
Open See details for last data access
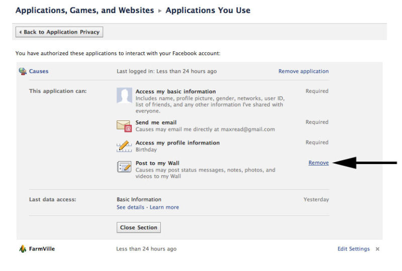130,207
